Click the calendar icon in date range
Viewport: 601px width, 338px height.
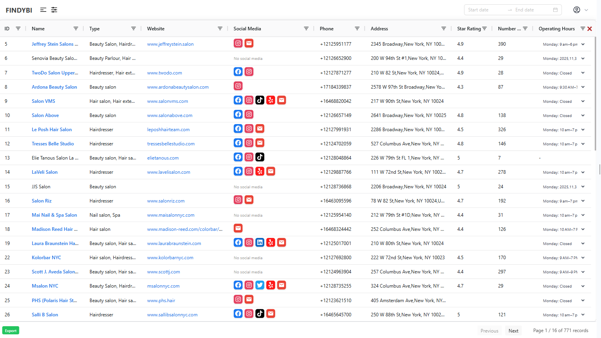555,10
